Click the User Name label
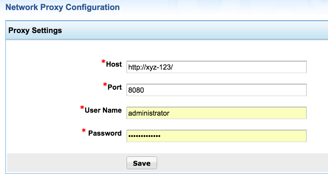Screen dimensions: 328x174 (103, 110)
